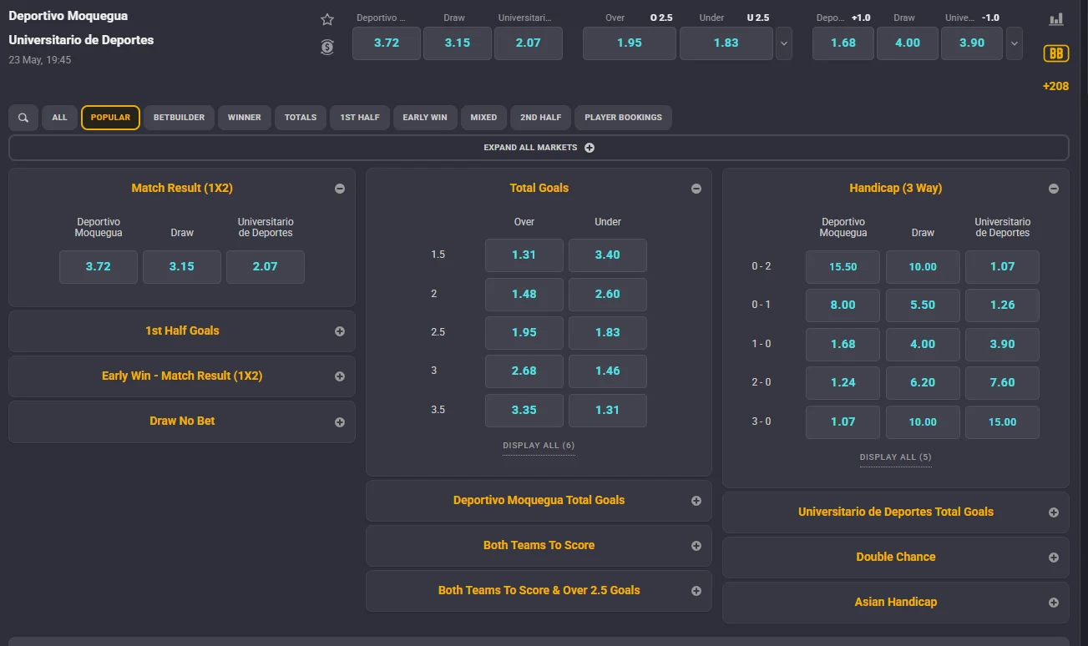Pick Deportivo Moquegua 3.72 in Match Result panel
The width and height of the screenshot is (1088, 646).
coord(99,267)
